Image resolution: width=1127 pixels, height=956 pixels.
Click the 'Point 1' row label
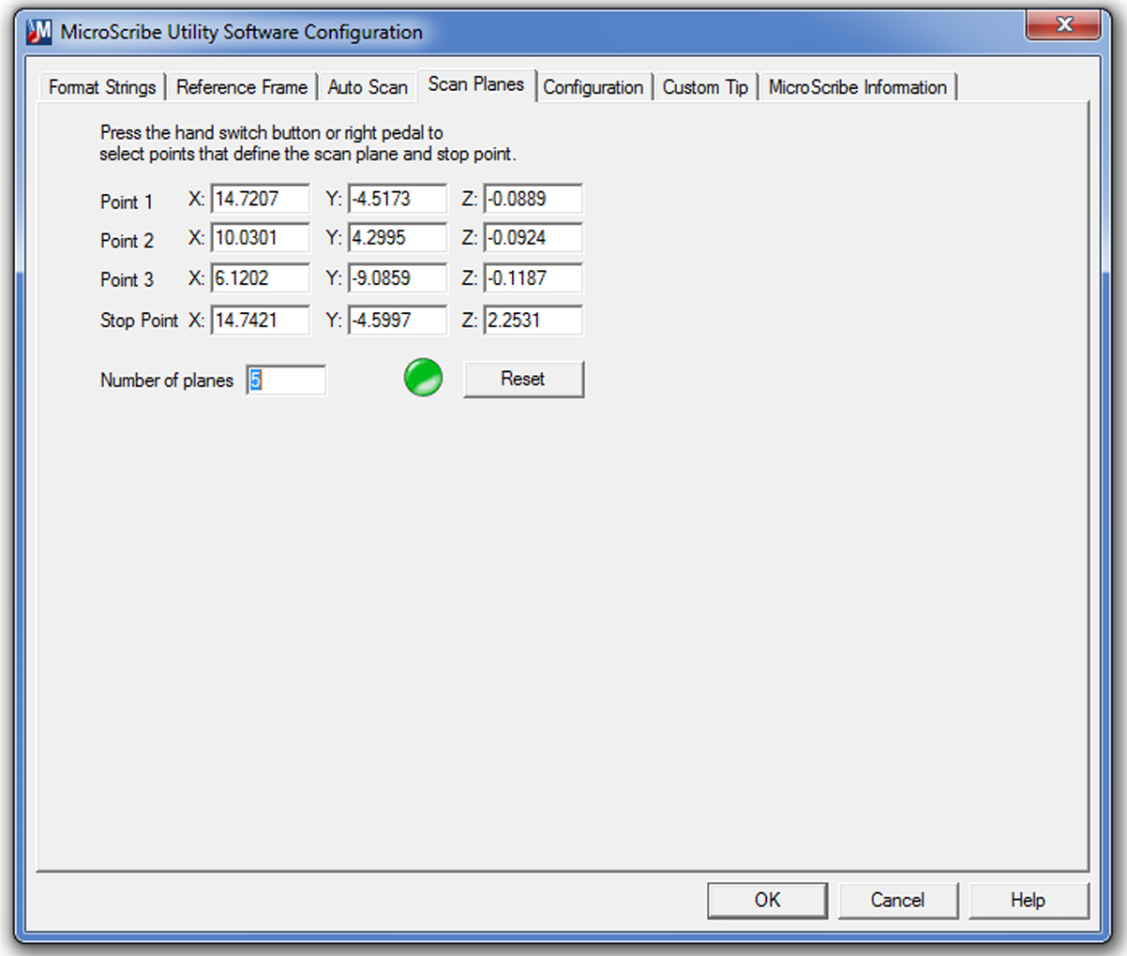click(x=127, y=202)
